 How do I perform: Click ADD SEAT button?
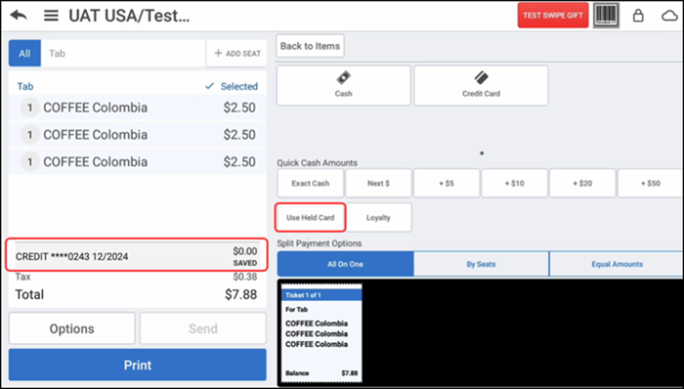236,53
